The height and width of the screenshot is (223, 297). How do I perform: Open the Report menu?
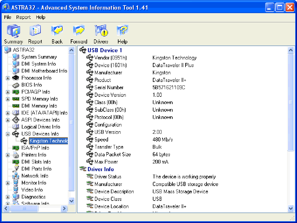click(x=23, y=17)
